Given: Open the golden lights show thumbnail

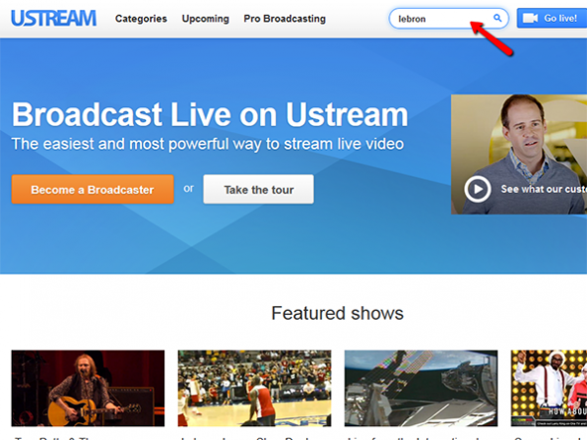Looking at the screenshot, I should coord(549,388).
